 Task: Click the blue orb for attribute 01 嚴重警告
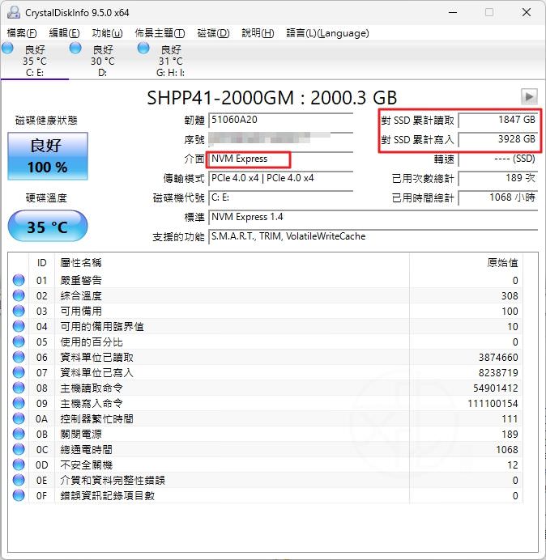pyautogui.click(x=19, y=280)
